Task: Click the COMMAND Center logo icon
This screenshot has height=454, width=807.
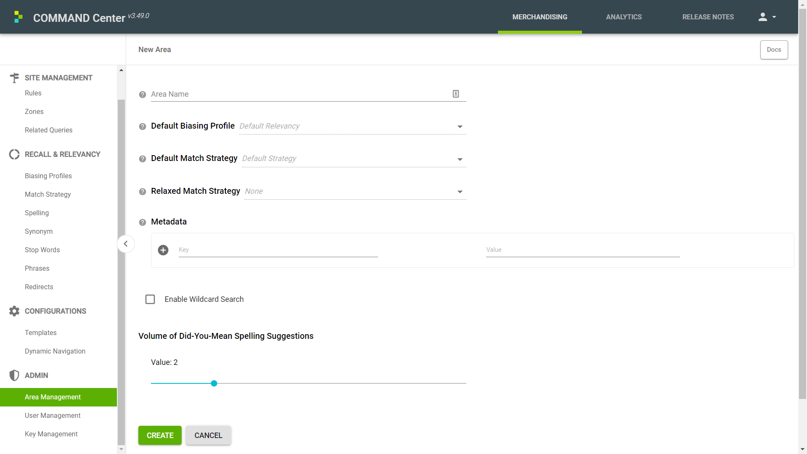Action: (18, 17)
